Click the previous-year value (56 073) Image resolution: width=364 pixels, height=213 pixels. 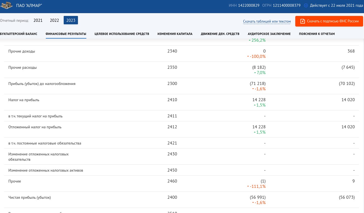[347, 197]
